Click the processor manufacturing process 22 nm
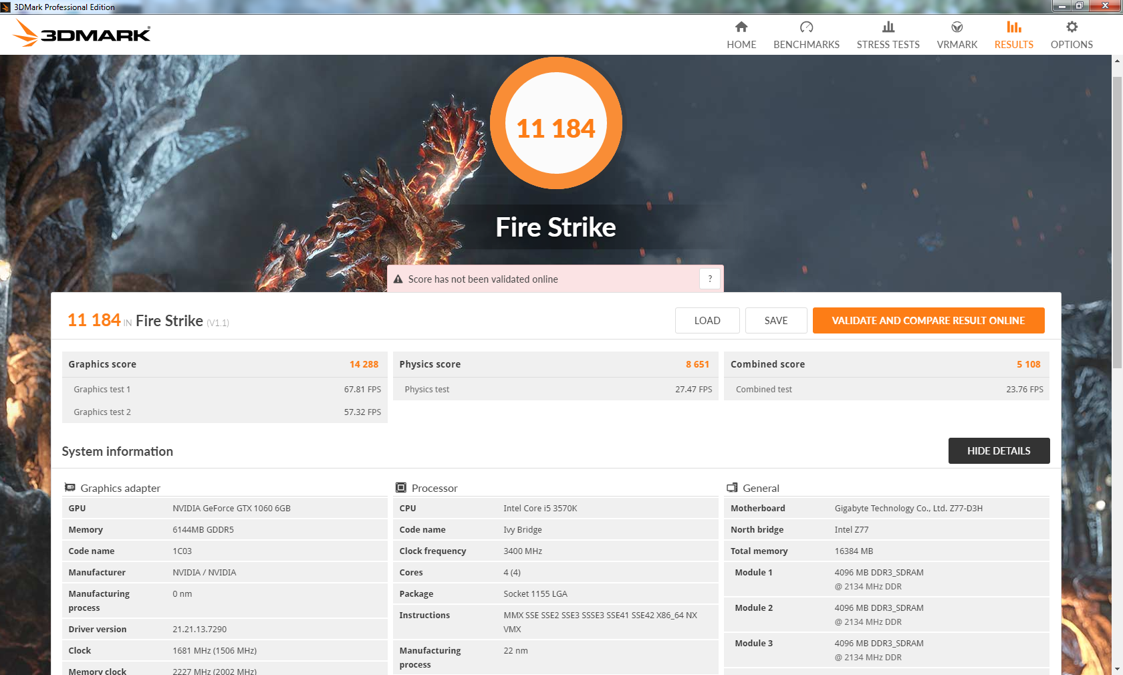 point(515,650)
